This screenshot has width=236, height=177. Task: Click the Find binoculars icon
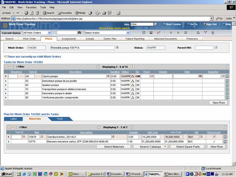coord(79,33)
